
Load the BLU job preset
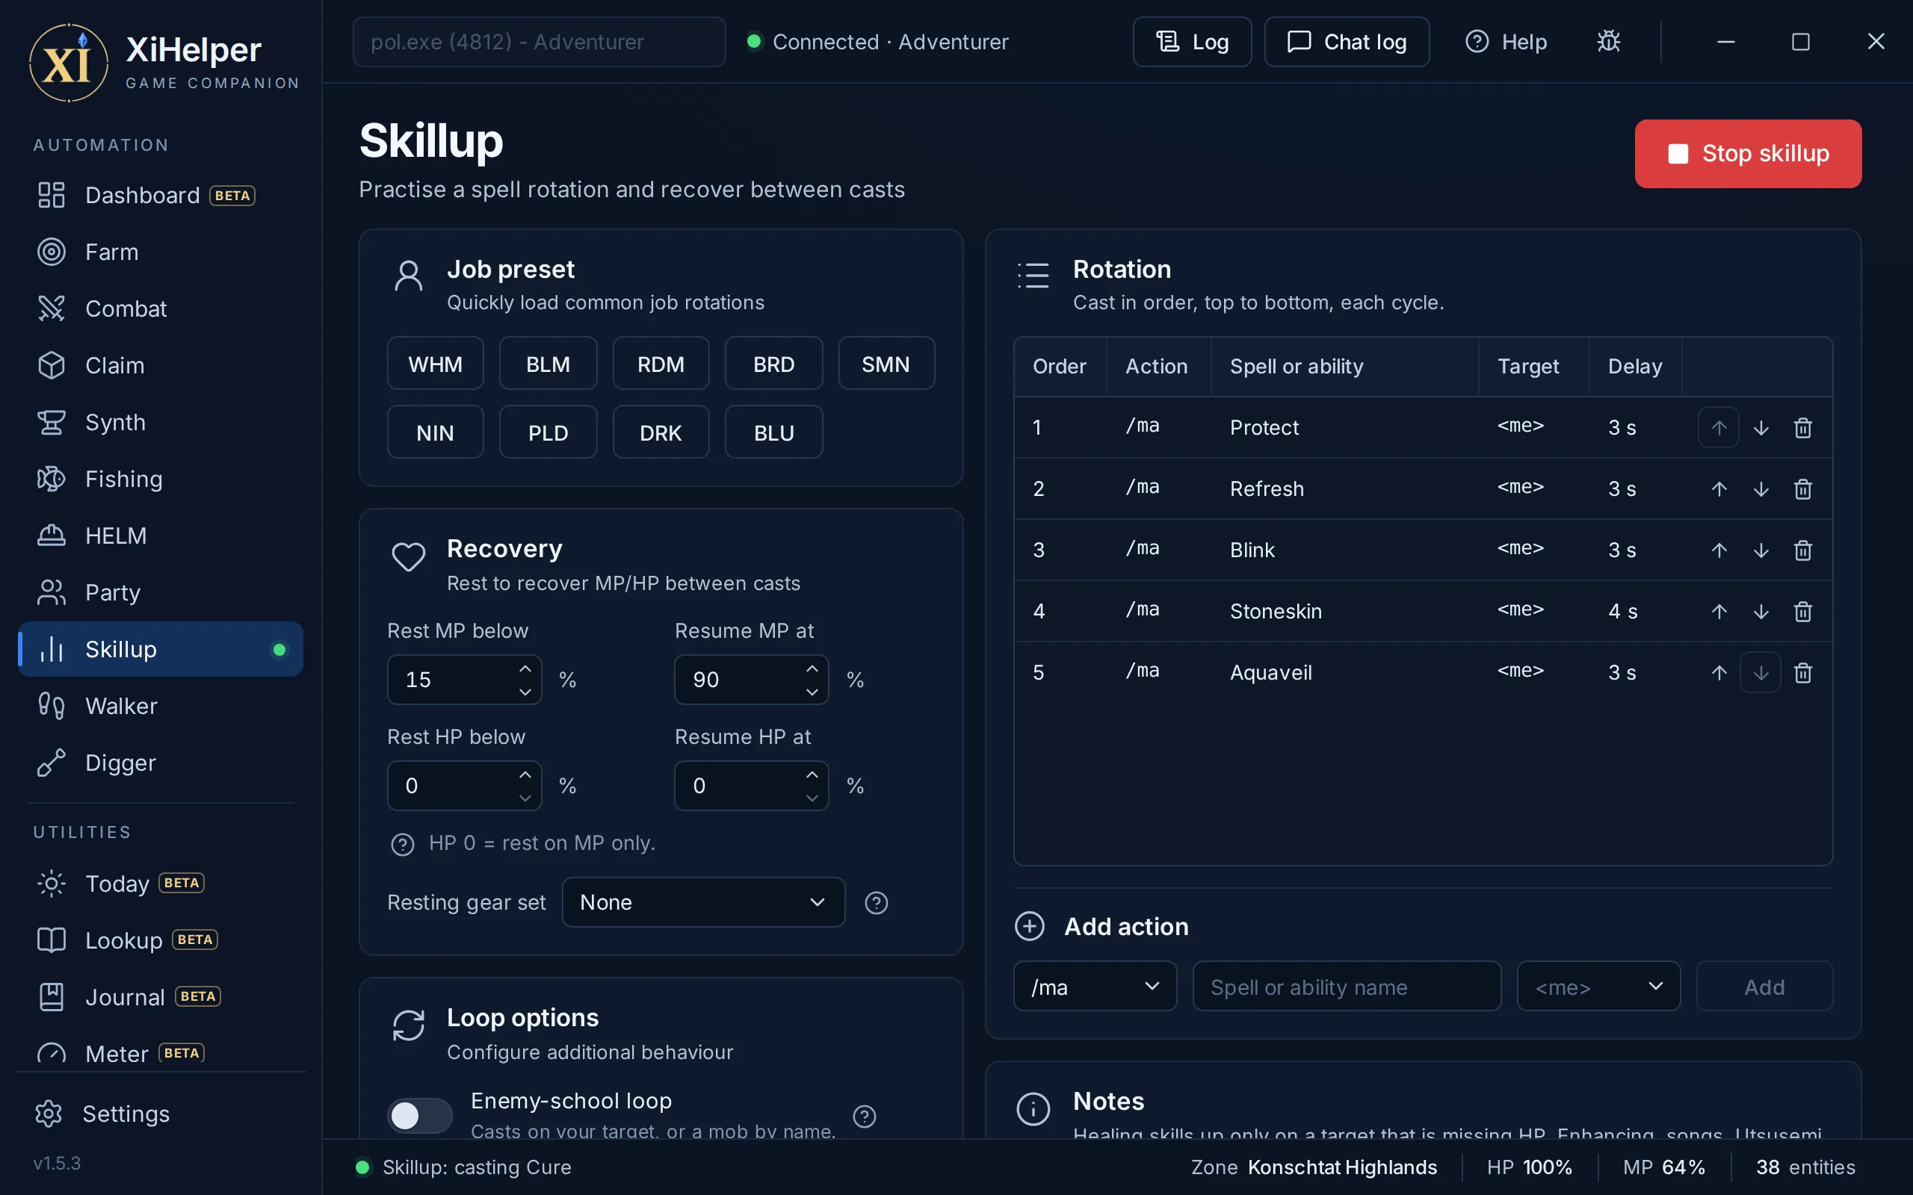pos(773,432)
